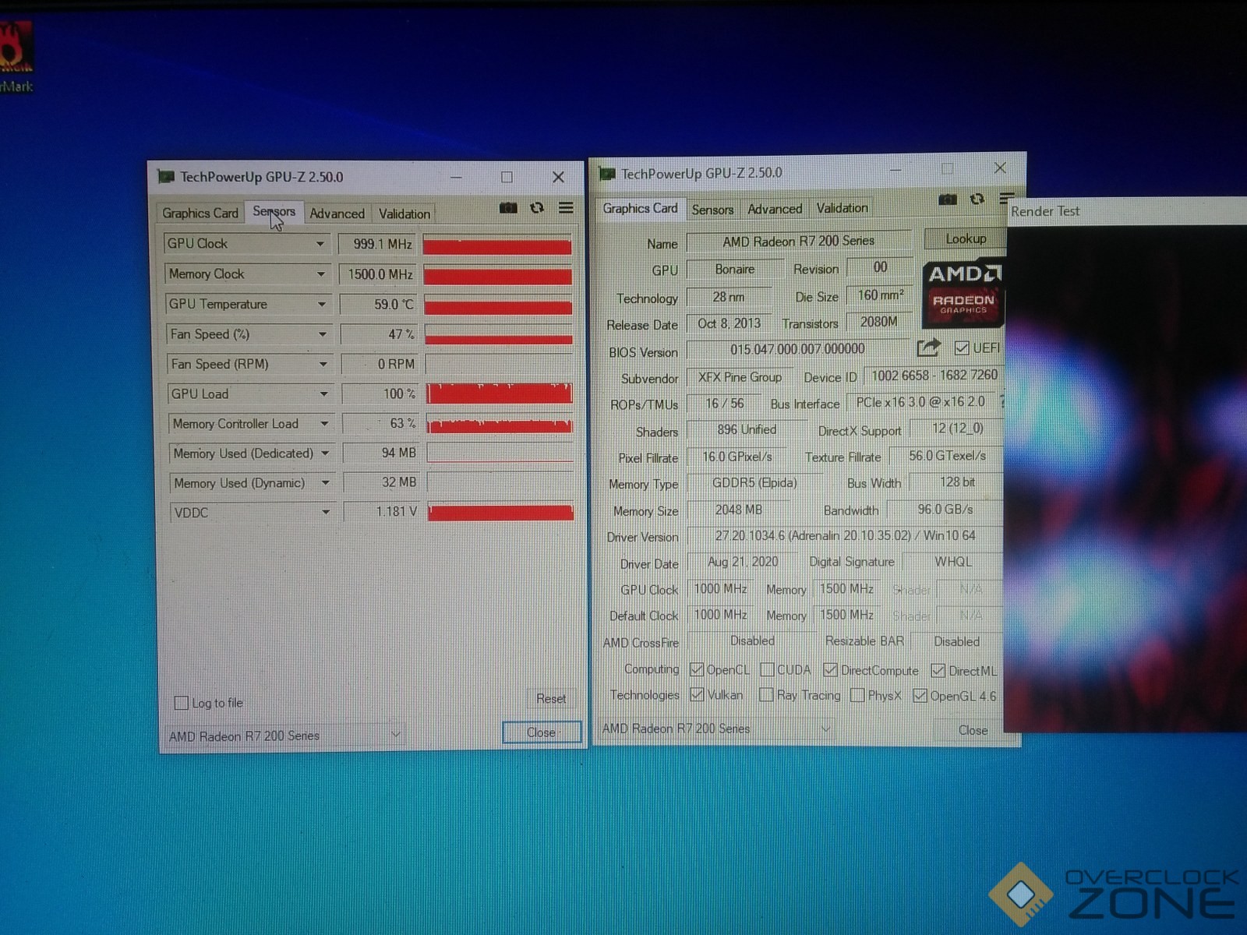Image resolution: width=1247 pixels, height=935 pixels.
Task: Open the Memory Clock sensor dropdown
Action: (320, 274)
